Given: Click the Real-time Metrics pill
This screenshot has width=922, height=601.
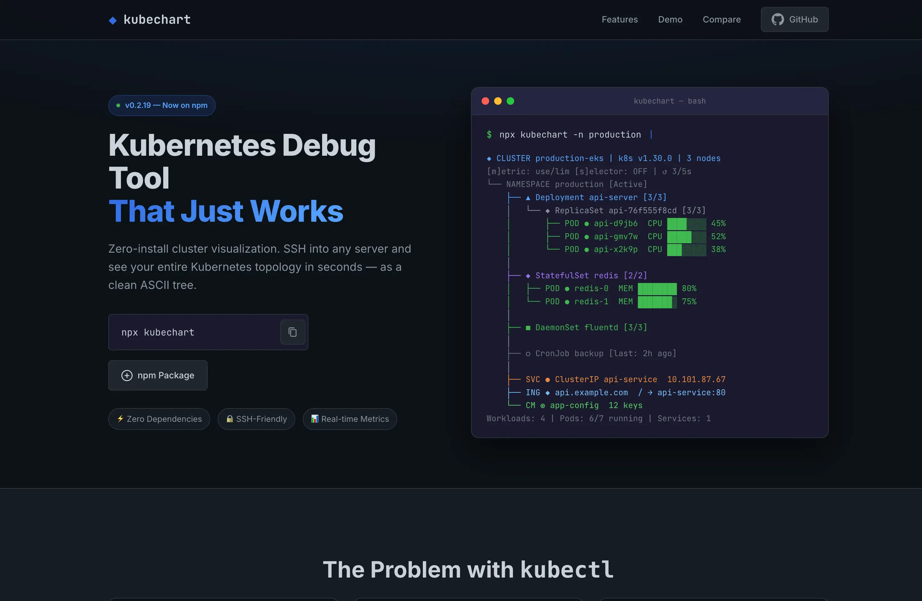Looking at the screenshot, I should [350, 419].
